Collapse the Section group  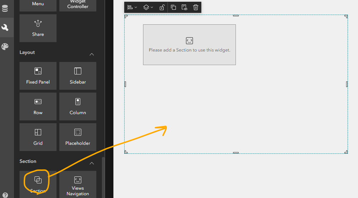(91, 163)
